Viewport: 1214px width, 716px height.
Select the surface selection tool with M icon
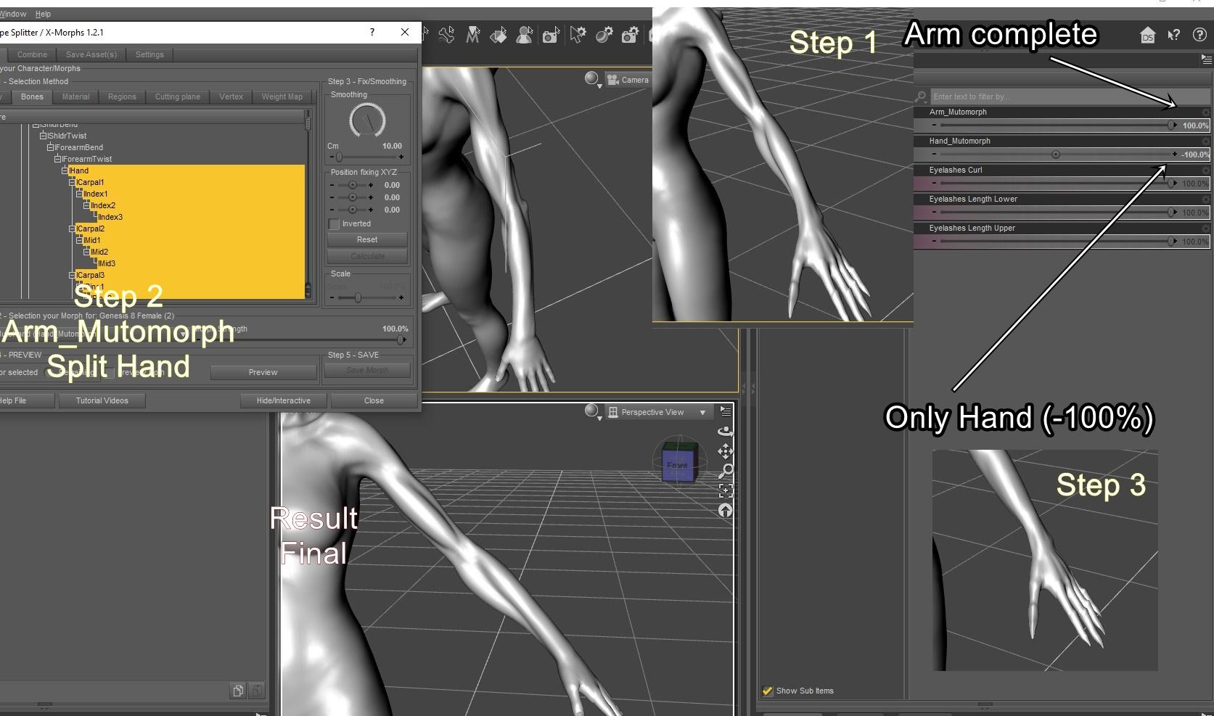pyautogui.click(x=472, y=35)
